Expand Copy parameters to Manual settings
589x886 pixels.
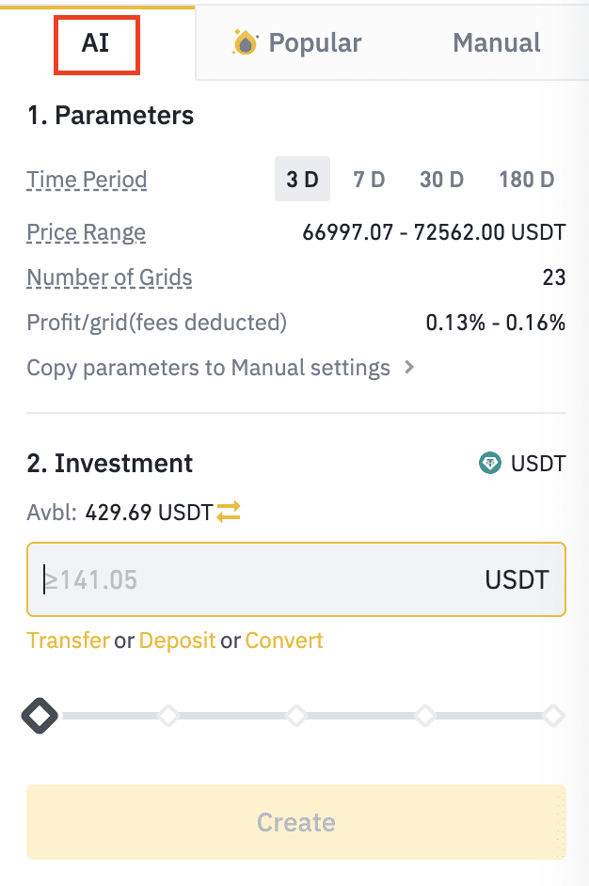(220, 368)
